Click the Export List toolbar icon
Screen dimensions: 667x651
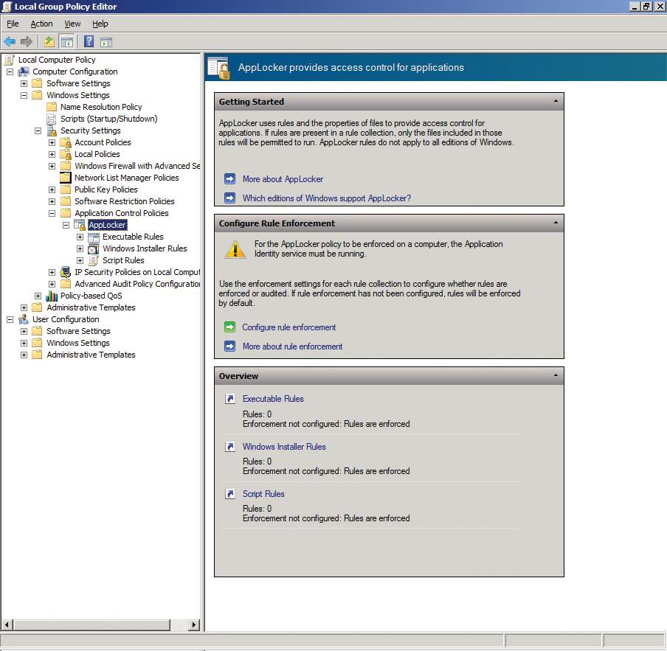[49, 41]
